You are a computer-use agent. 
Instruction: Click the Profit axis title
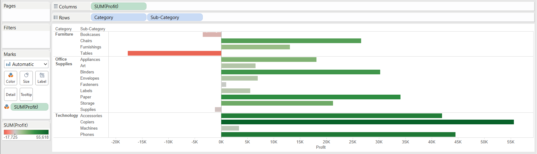[321, 147]
